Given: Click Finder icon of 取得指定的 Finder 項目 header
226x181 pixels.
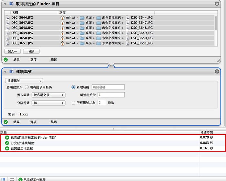Looking at the screenshot, I should [x=12, y=4].
